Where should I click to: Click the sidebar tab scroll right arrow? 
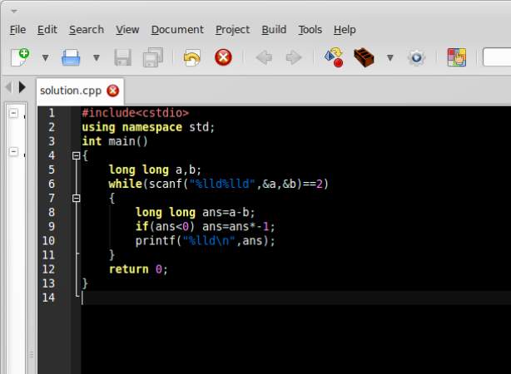(22, 87)
